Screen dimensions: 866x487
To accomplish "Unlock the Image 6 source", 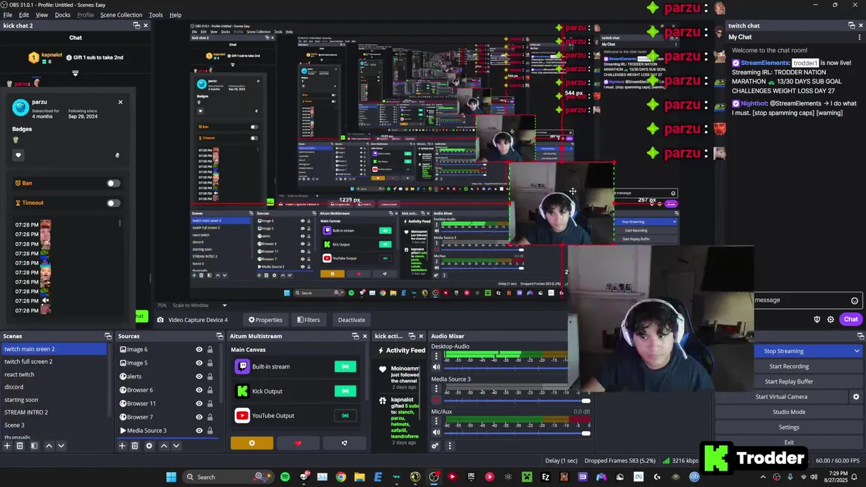I will coord(210,350).
